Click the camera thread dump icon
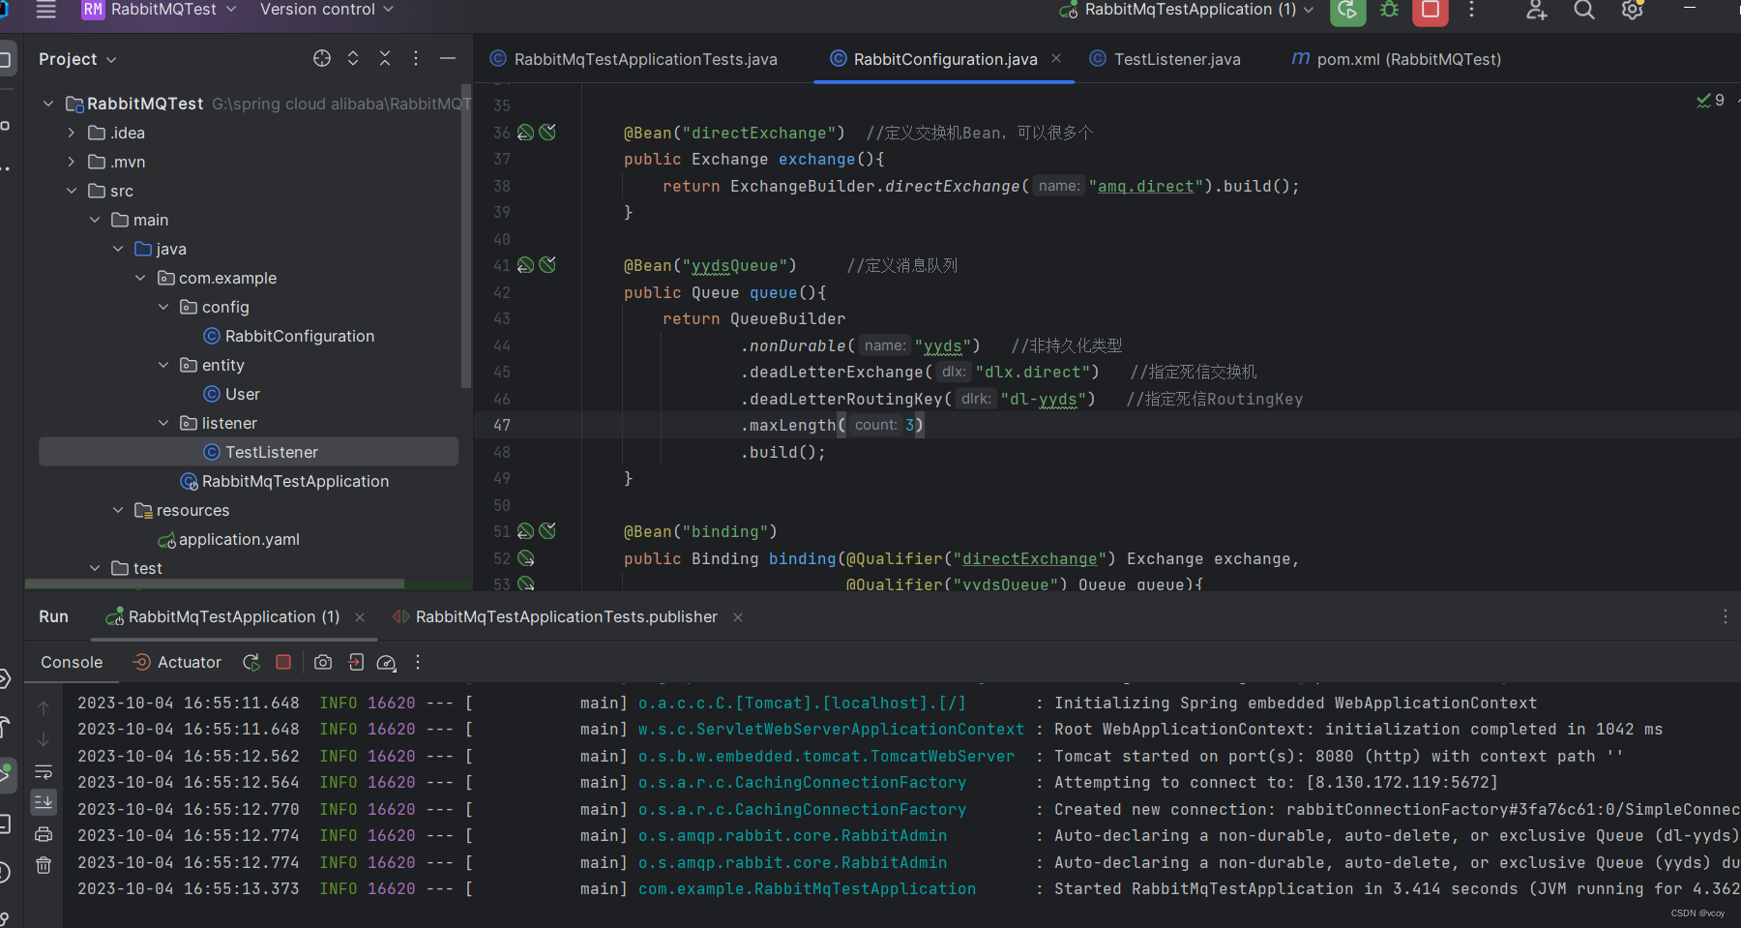This screenshot has width=1741, height=928. 323,662
